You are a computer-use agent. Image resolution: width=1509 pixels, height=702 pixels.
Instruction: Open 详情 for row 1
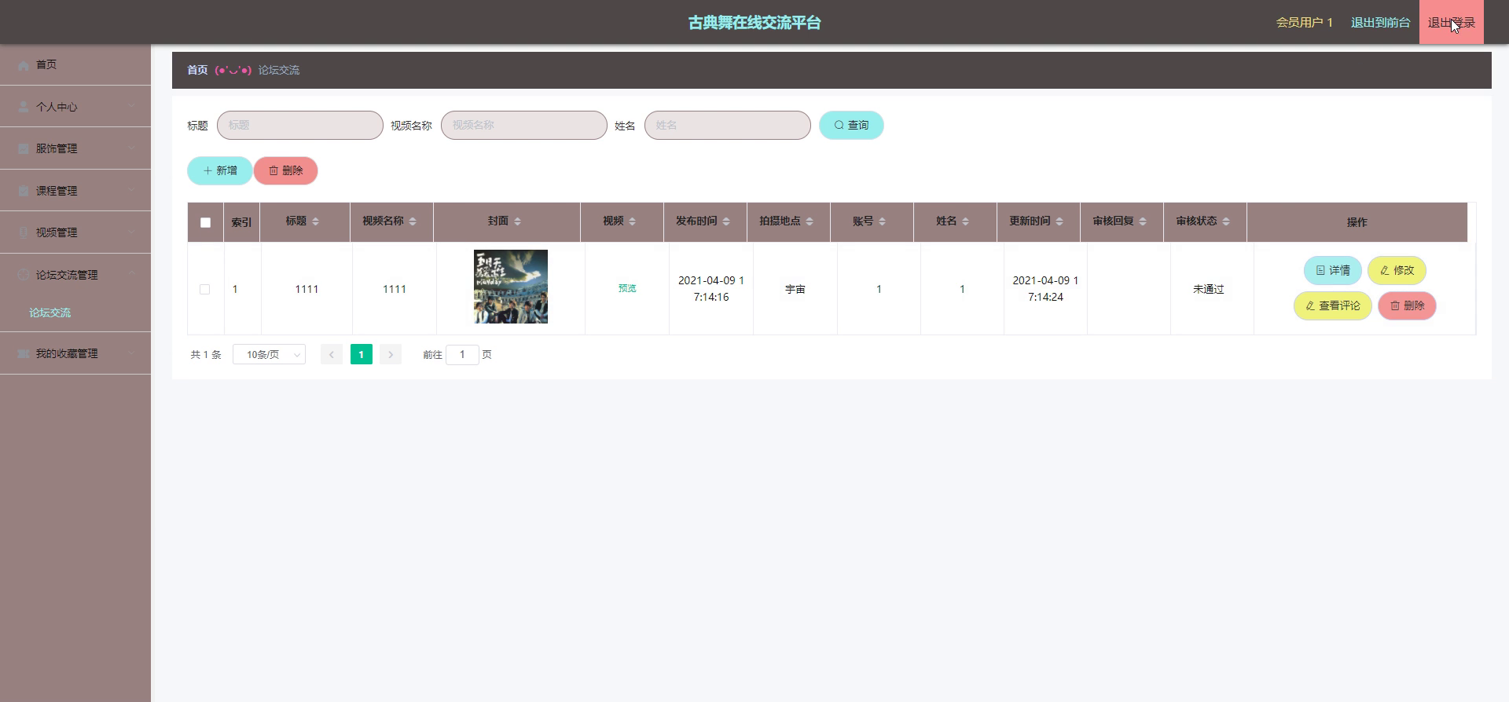[x=1332, y=270]
